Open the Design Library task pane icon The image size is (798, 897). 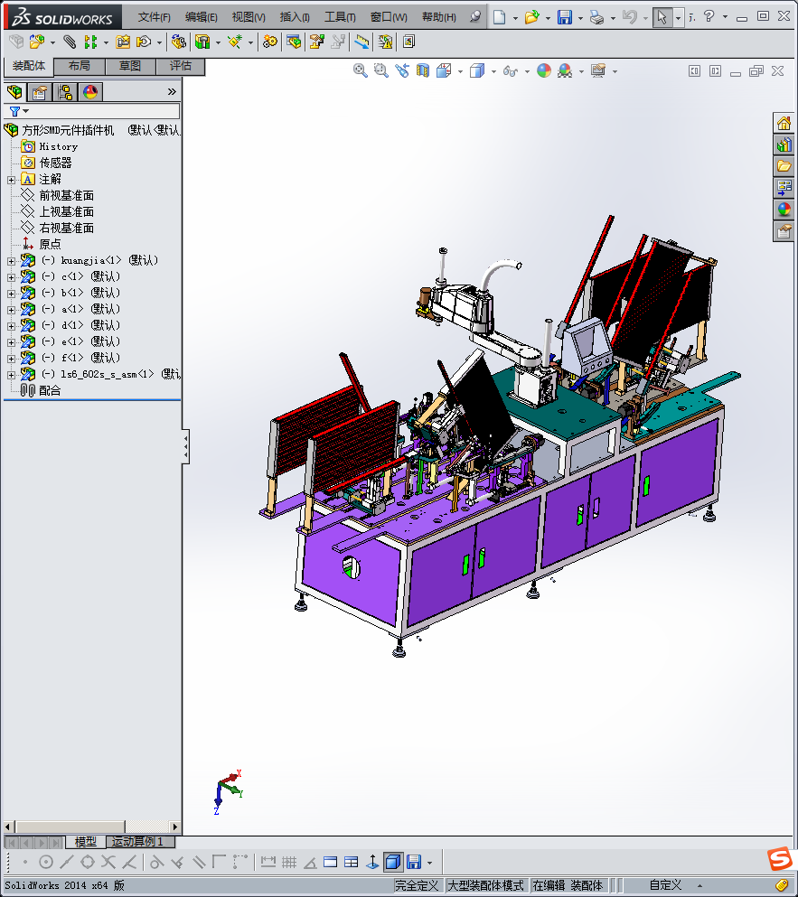click(x=784, y=145)
